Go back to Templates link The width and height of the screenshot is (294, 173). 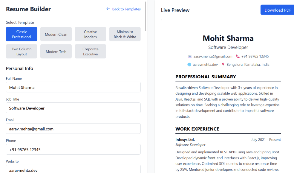click(126, 9)
